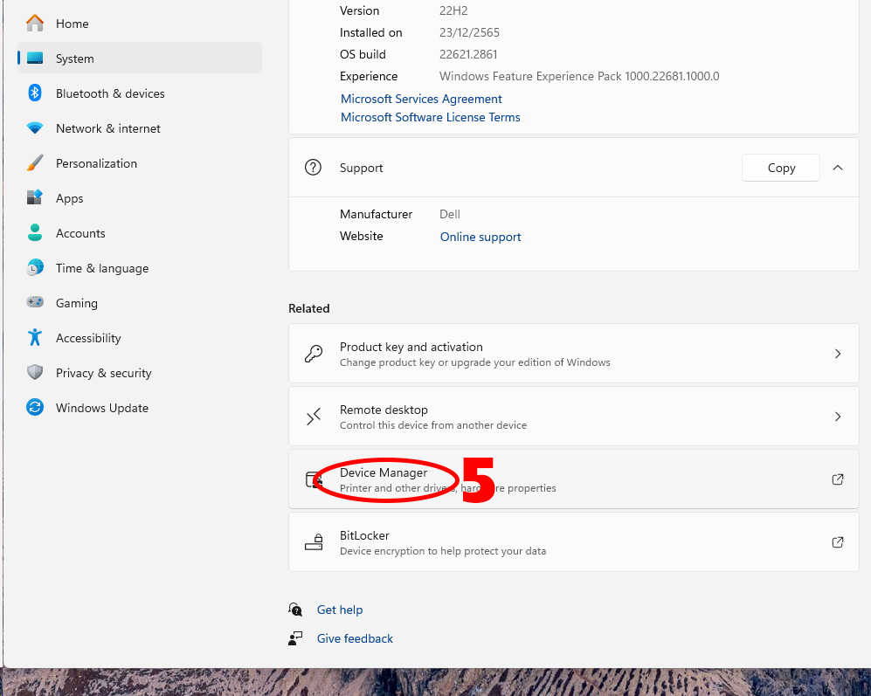Copy the Support information

pos(780,168)
